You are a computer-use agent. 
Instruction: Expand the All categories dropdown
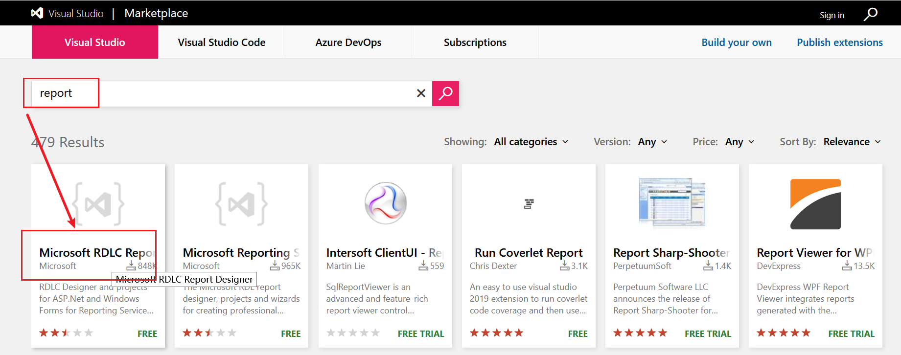pos(531,142)
